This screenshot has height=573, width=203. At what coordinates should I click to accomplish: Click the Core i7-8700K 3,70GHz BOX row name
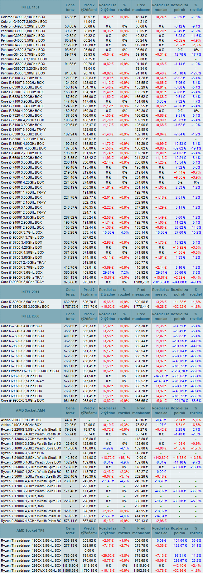pyautogui.click(x=23, y=267)
